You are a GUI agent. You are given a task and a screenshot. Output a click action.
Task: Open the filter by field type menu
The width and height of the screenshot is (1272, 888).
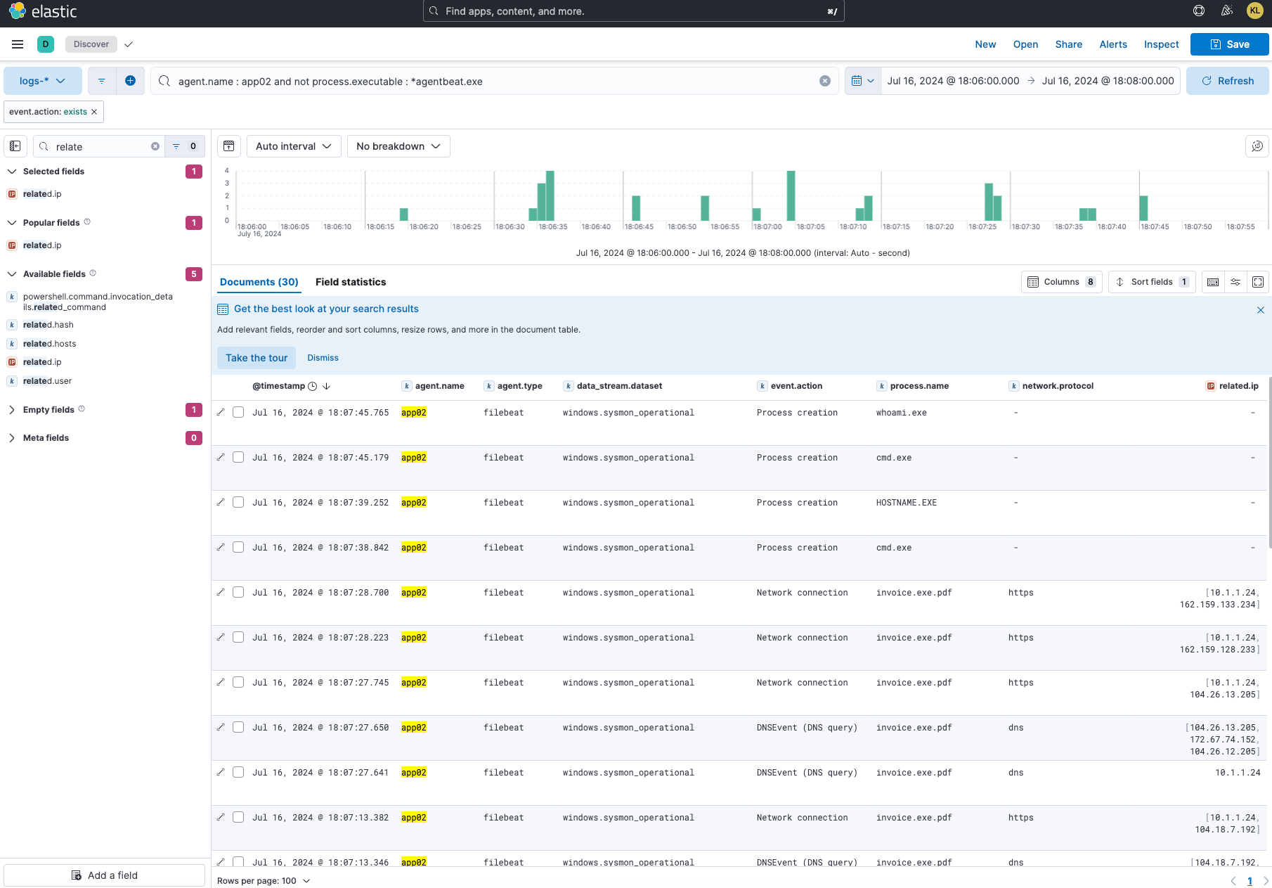[185, 146]
